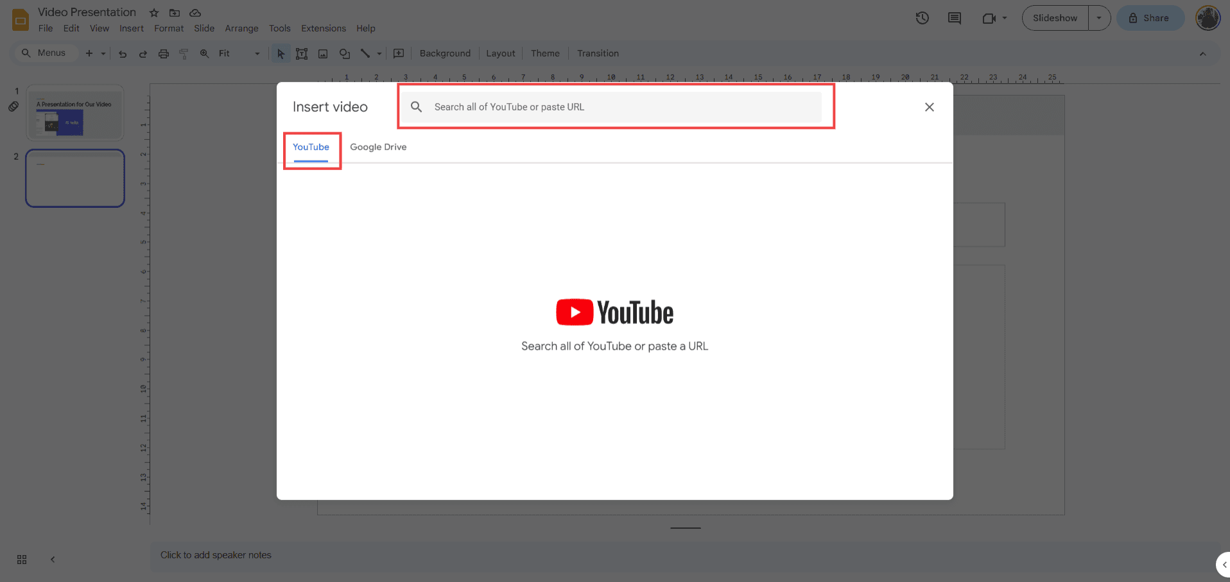This screenshot has height=582, width=1230.
Task: Click the Slideshow button
Action: (x=1055, y=18)
